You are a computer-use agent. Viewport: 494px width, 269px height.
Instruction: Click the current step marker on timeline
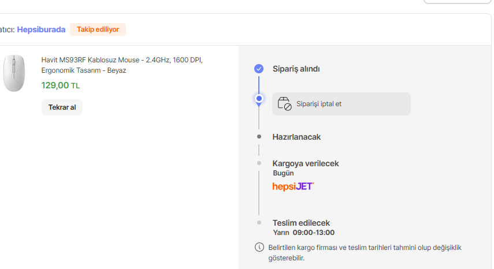(x=259, y=99)
